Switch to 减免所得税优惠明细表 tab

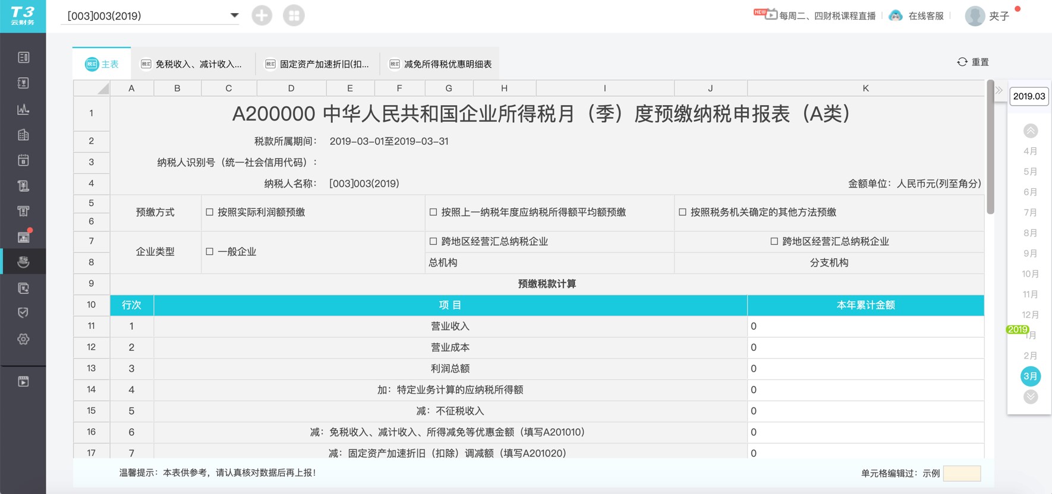tap(440, 64)
